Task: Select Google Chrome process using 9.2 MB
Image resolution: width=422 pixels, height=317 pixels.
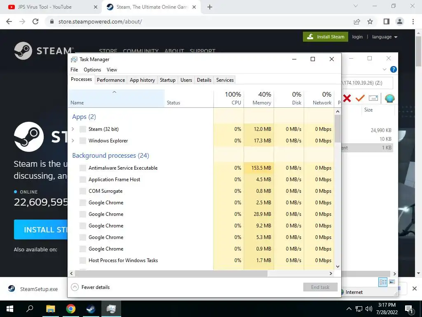Action: [201, 226]
